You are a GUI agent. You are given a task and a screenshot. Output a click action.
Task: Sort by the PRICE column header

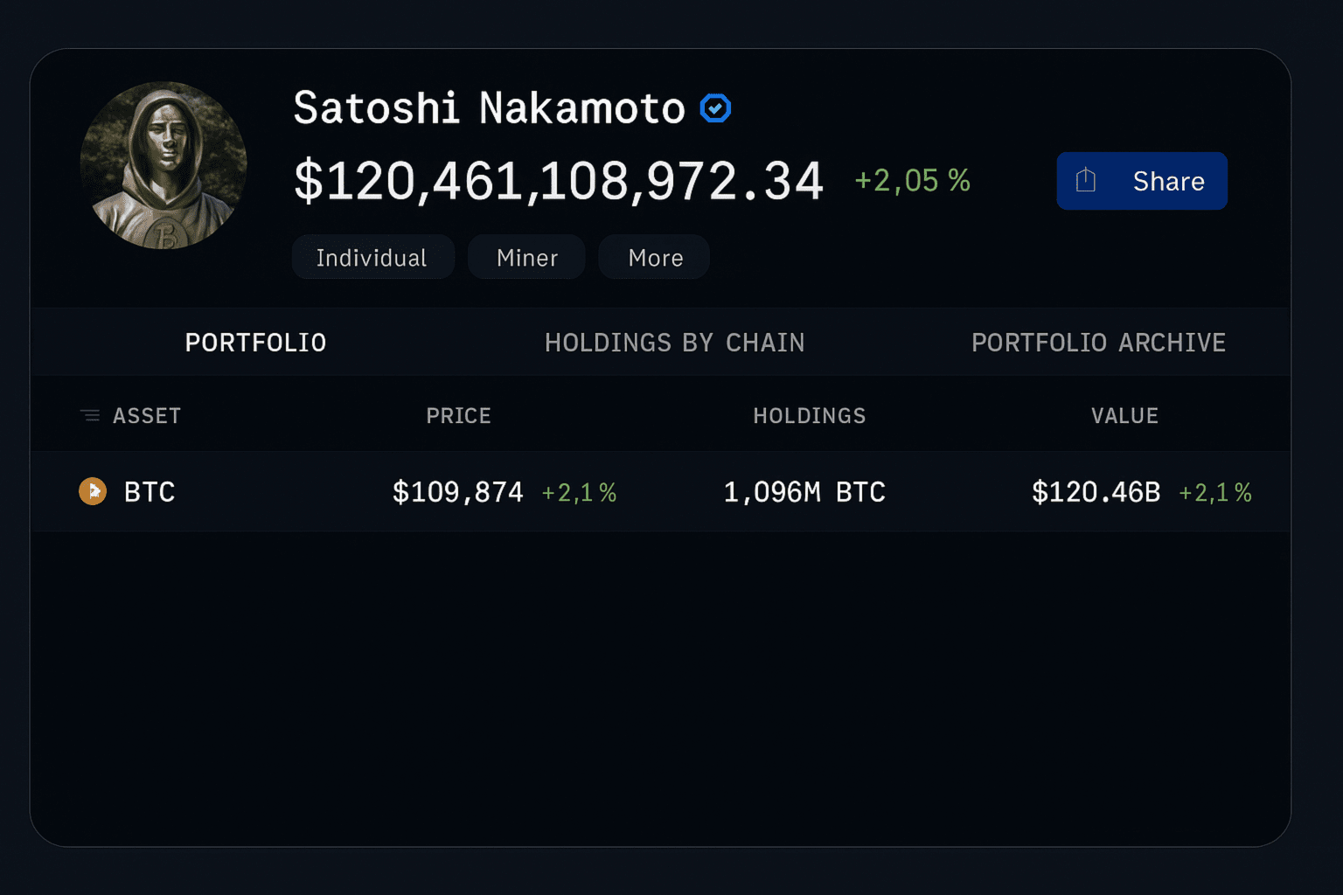458,416
